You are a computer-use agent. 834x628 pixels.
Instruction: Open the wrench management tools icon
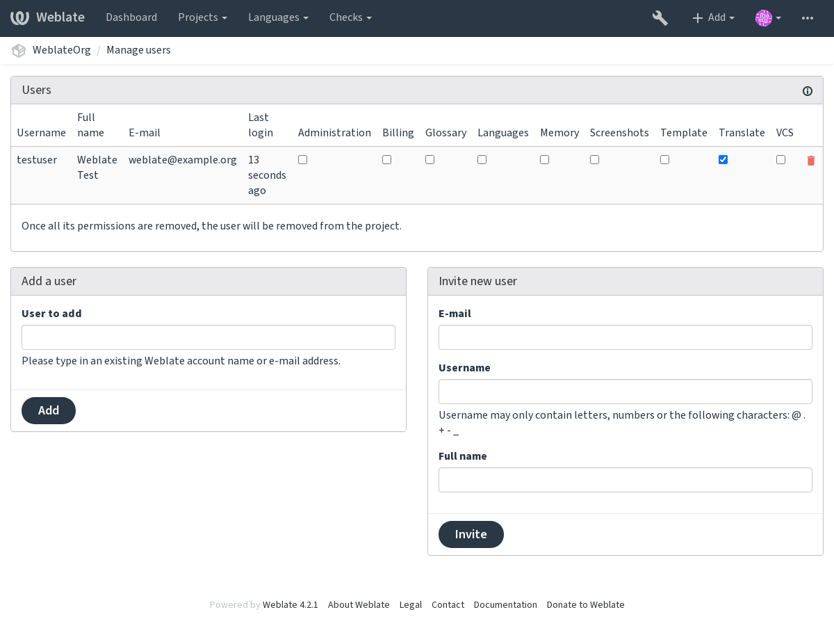tap(660, 18)
